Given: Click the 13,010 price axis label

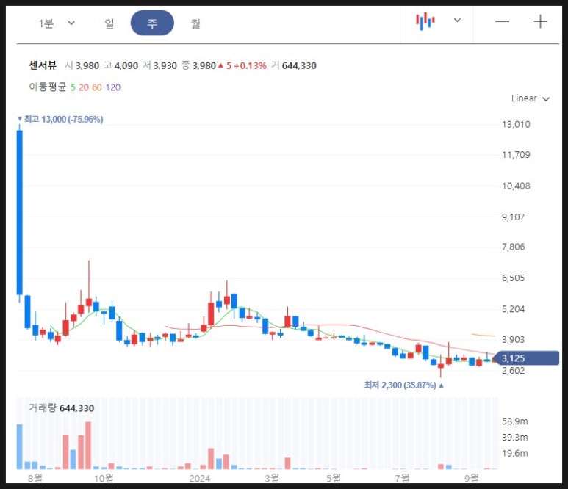Looking at the screenshot, I should tap(516, 125).
